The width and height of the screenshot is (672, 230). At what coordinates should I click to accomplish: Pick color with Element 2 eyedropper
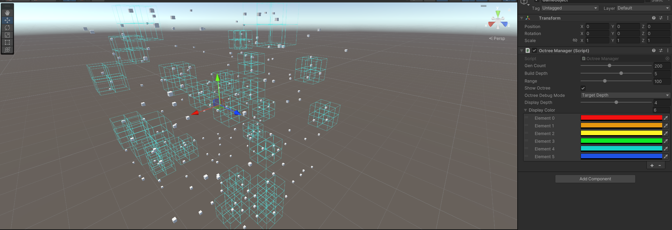(666, 133)
